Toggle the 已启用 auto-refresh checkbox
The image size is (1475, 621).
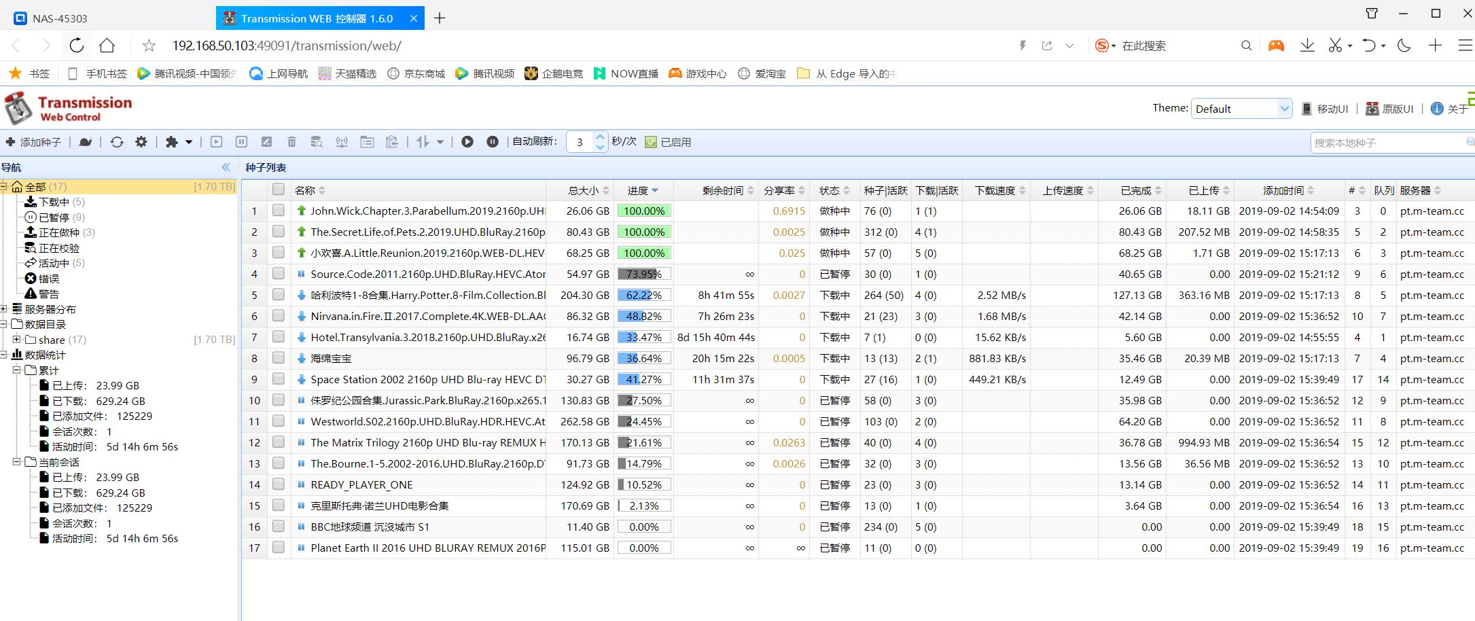(651, 142)
